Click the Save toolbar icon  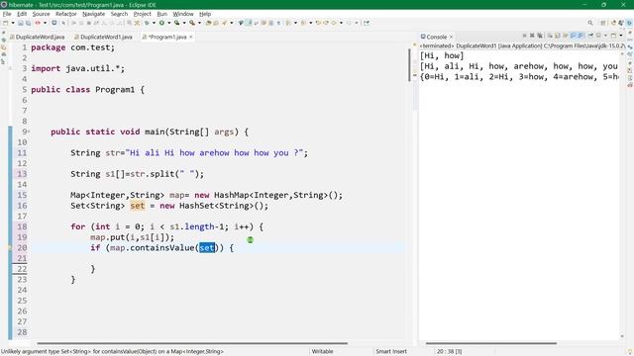click(x=20, y=23)
